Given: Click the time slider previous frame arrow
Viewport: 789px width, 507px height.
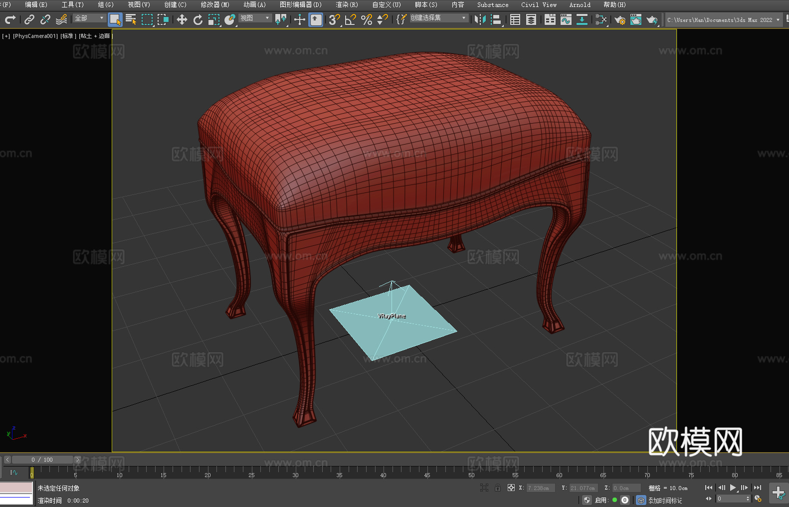Looking at the screenshot, I should click(x=7, y=460).
